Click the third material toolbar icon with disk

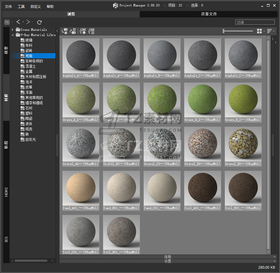click(x=83, y=31)
